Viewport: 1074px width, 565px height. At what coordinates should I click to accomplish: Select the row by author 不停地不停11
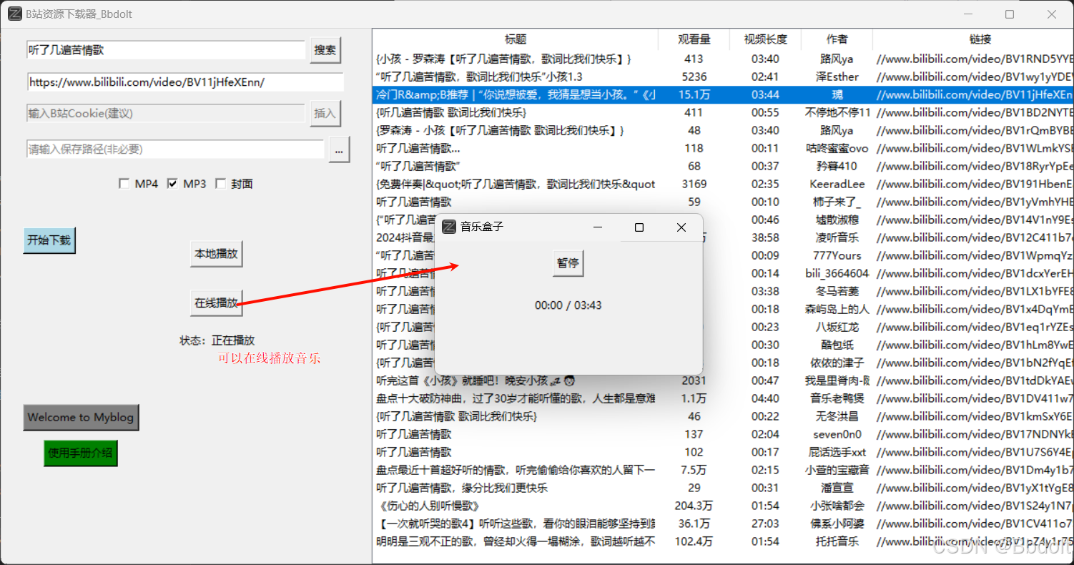(x=723, y=112)
